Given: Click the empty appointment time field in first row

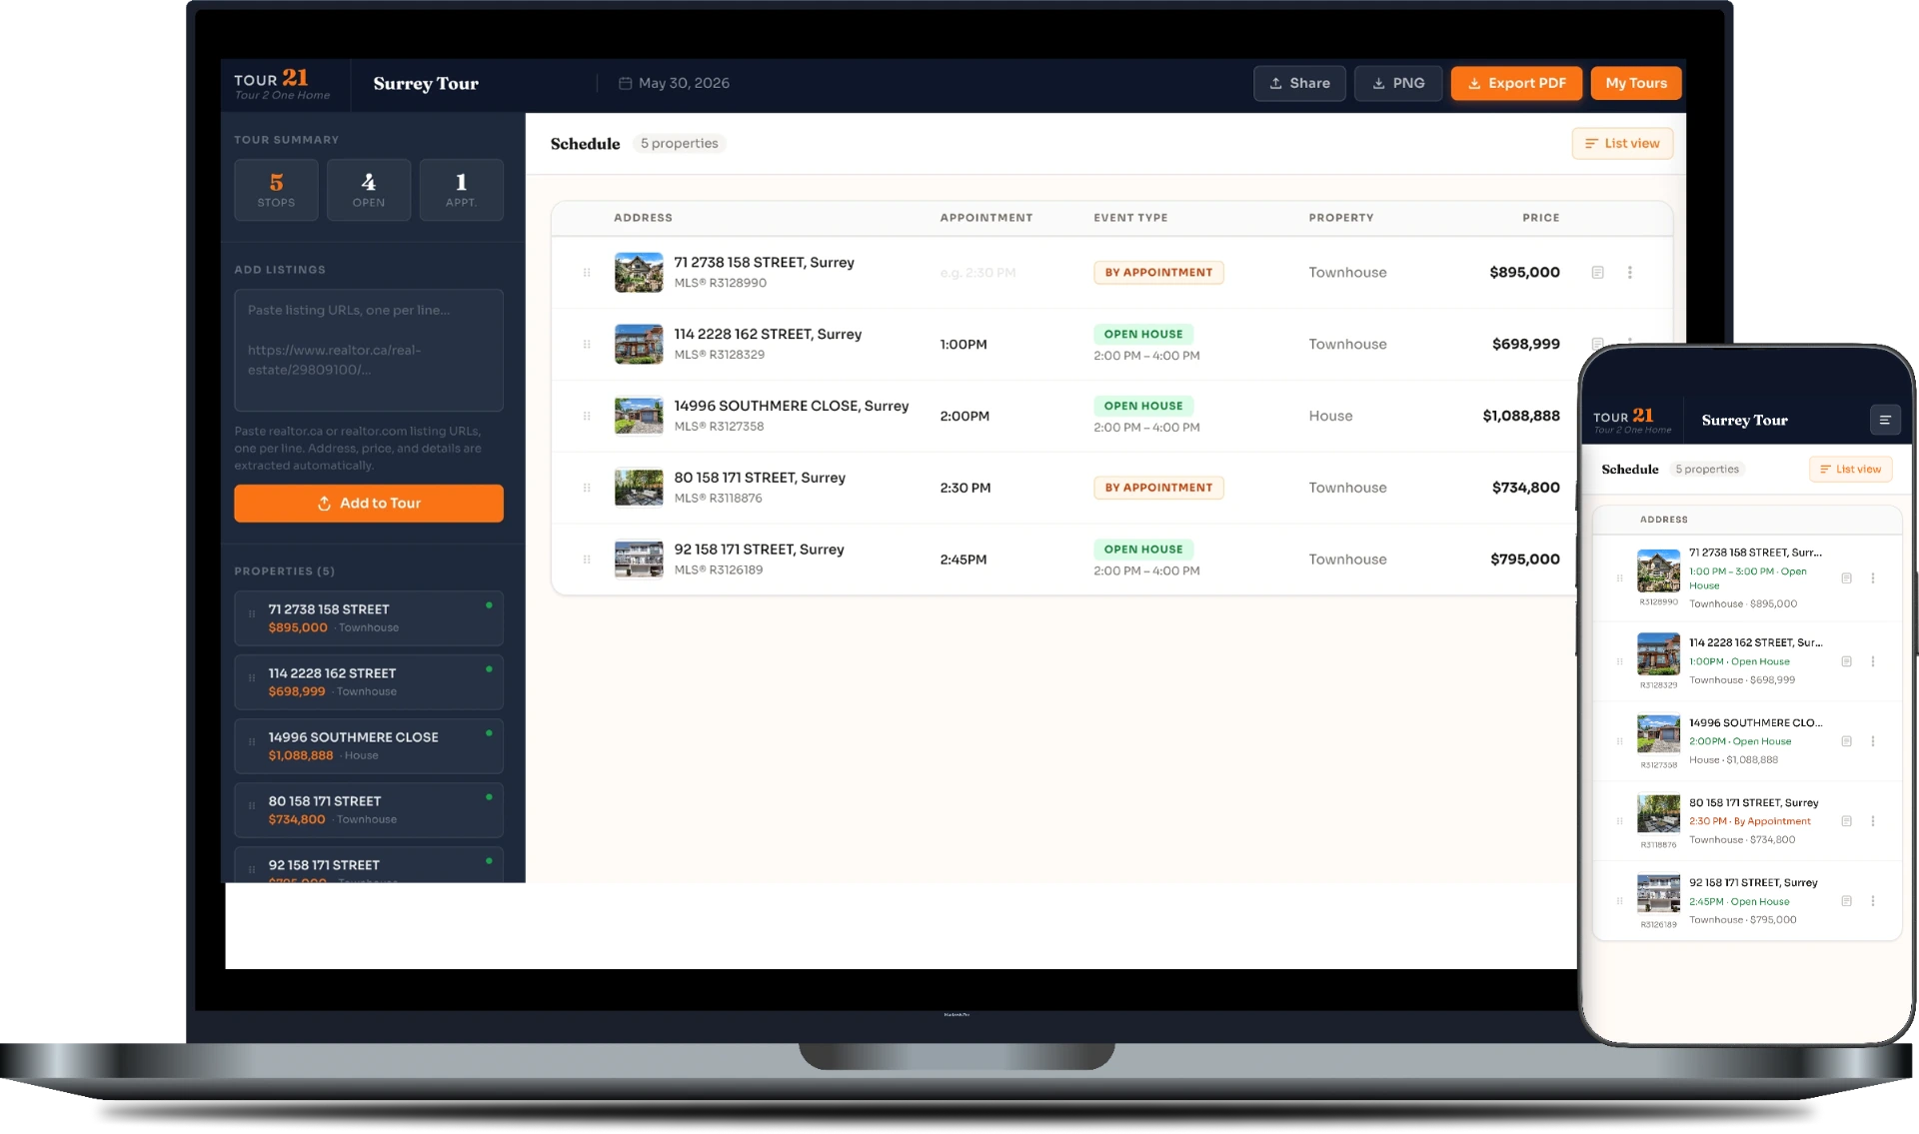Looking at the screenshot, I should coord(977,273).
